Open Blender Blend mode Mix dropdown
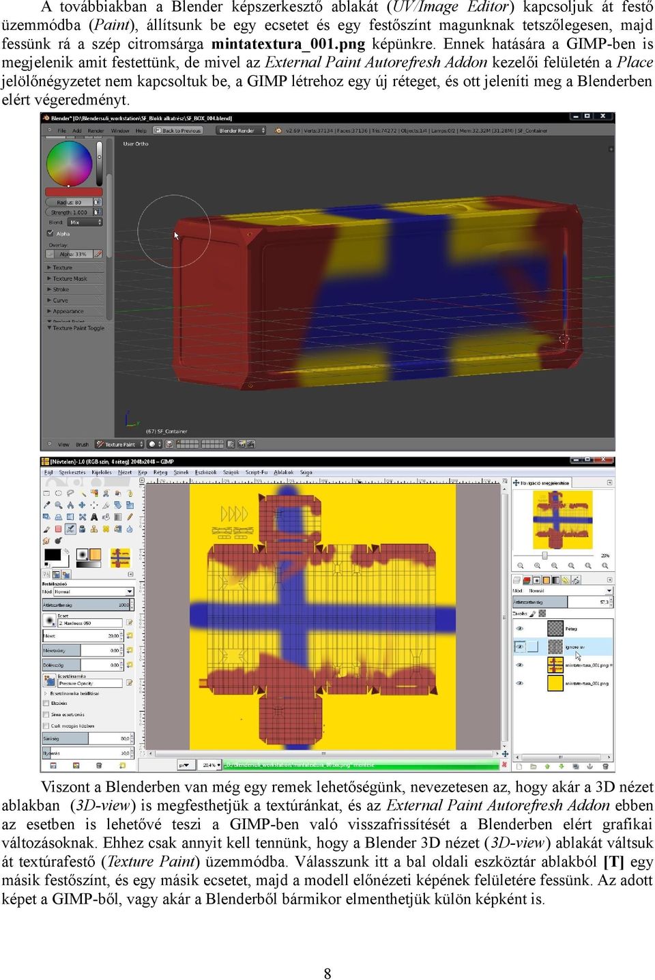This screenshot has width=655, height=980. [85, 222]
